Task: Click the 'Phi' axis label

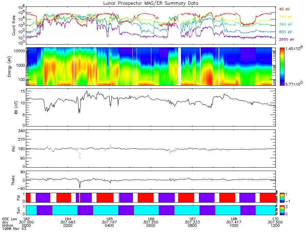Action: click(x=14, y=149)
